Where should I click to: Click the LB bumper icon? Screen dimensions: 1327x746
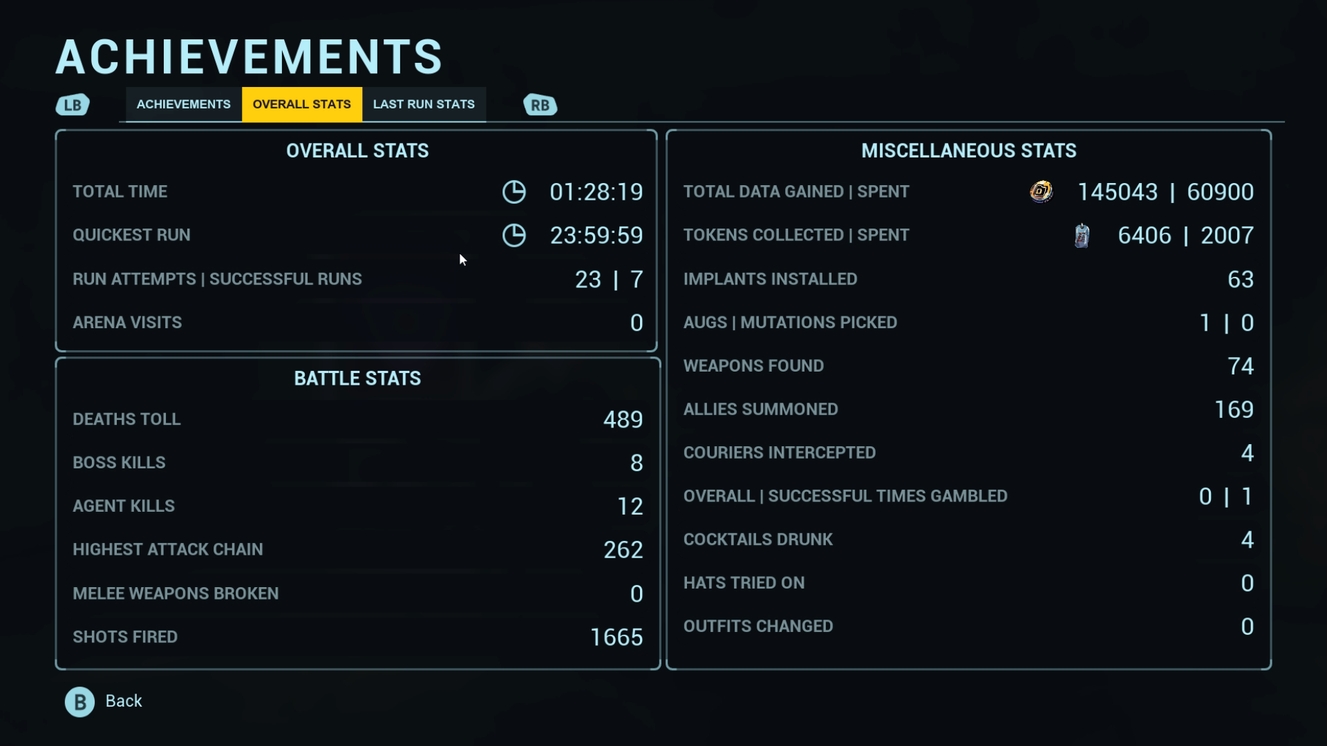click(73, 105)
